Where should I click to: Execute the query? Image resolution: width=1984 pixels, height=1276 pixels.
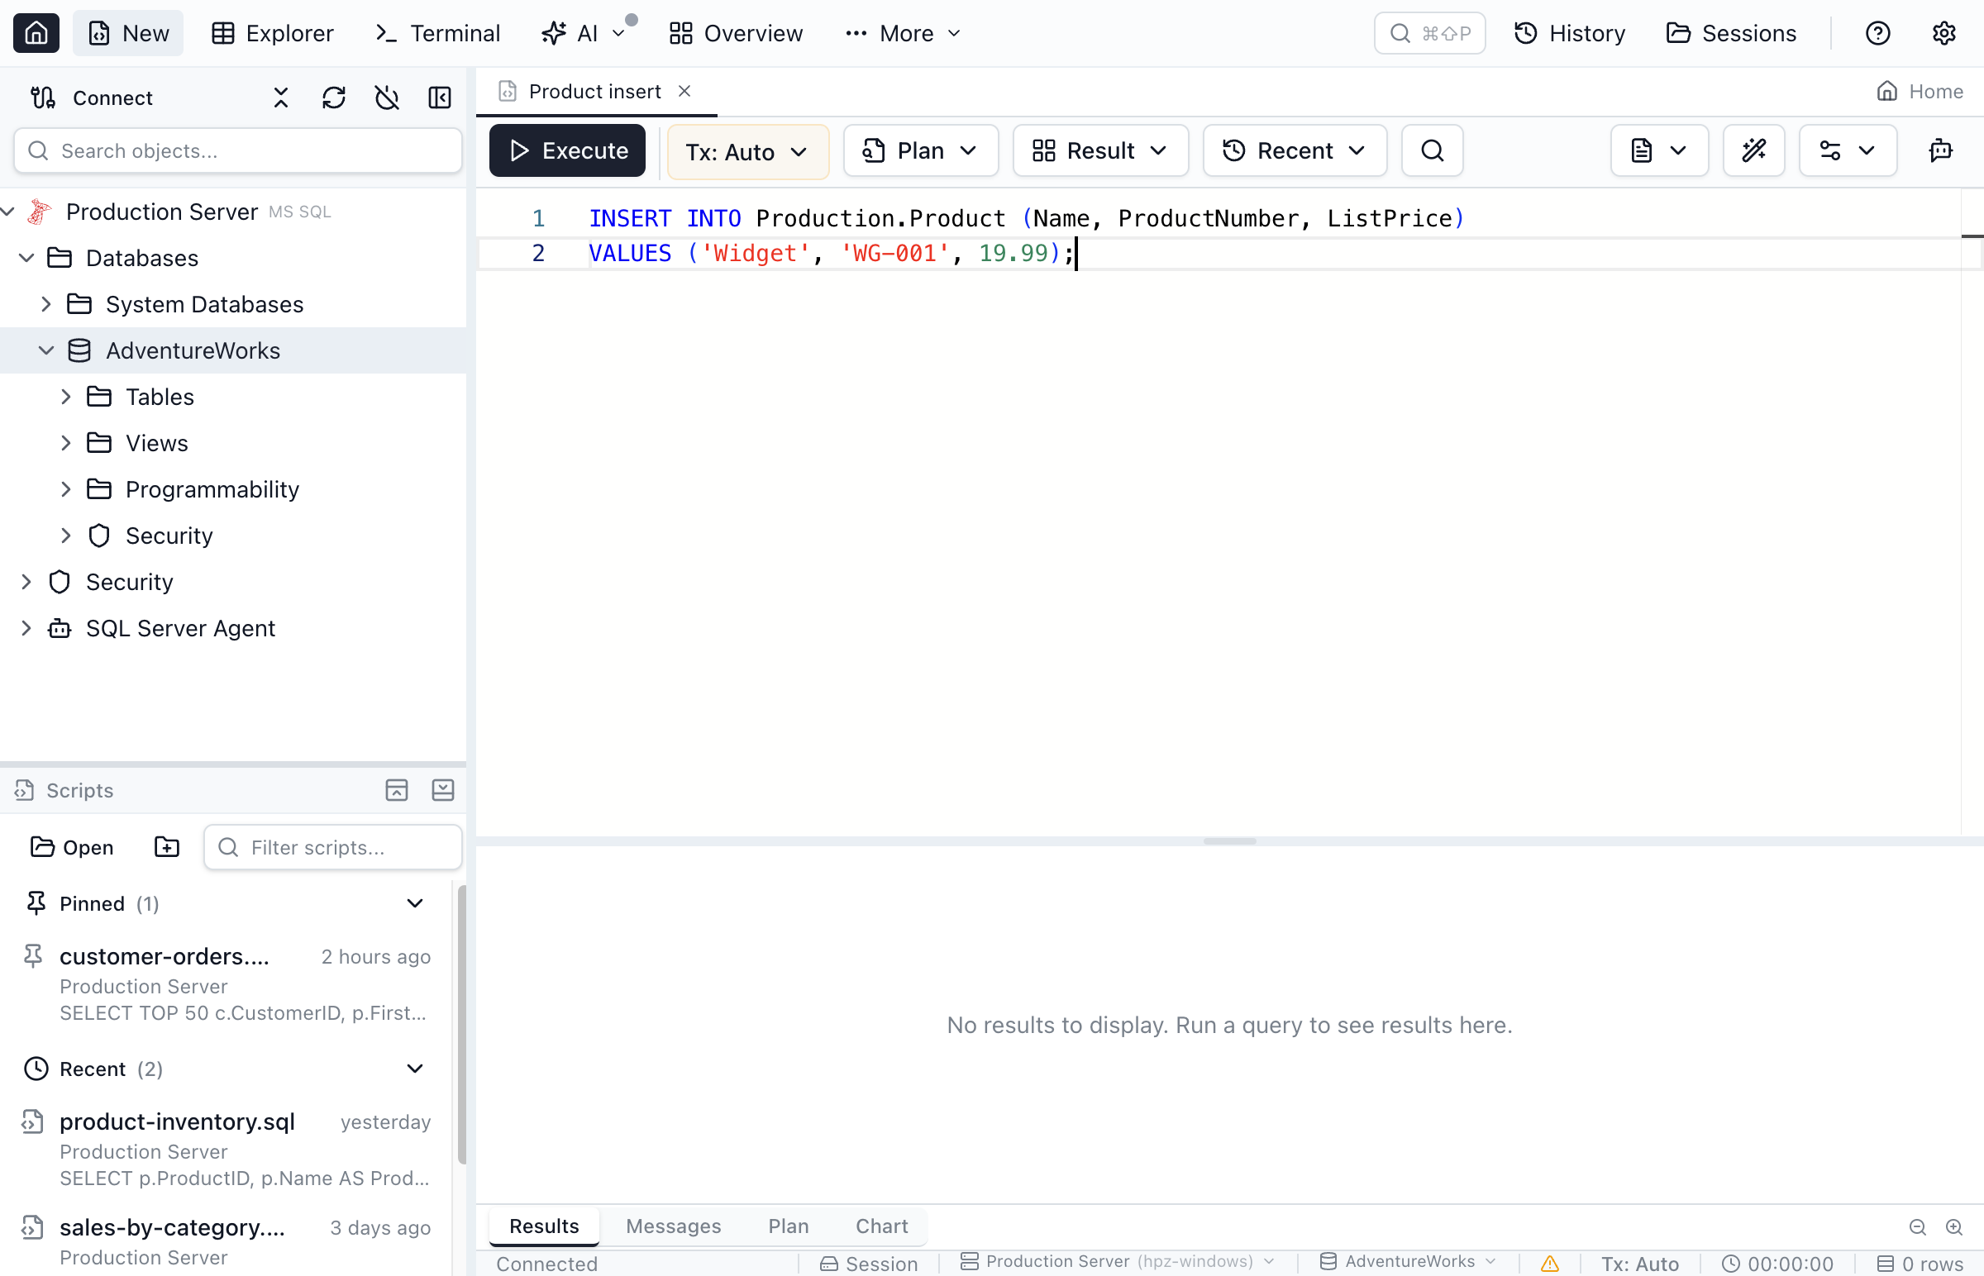[568, 150]
